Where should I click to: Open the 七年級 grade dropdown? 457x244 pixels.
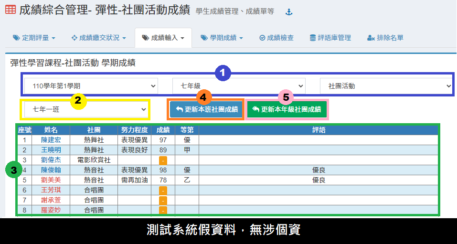(238, 86)
